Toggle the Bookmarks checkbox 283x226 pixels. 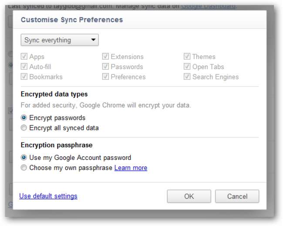[24, 77]
